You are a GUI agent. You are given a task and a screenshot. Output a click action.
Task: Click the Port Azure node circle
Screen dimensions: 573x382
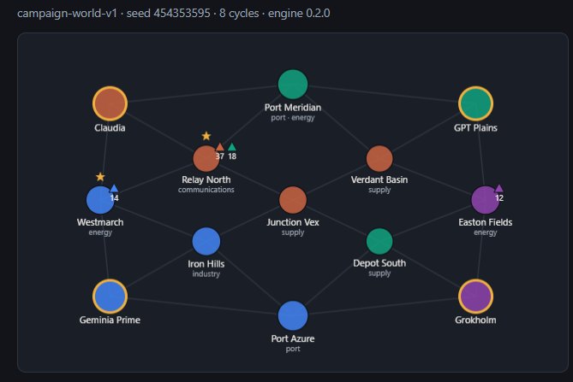click(293, 315)
